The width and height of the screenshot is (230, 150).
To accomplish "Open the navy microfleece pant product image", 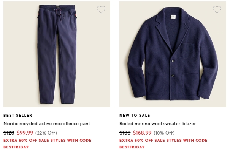I will [x=57, y=54].
